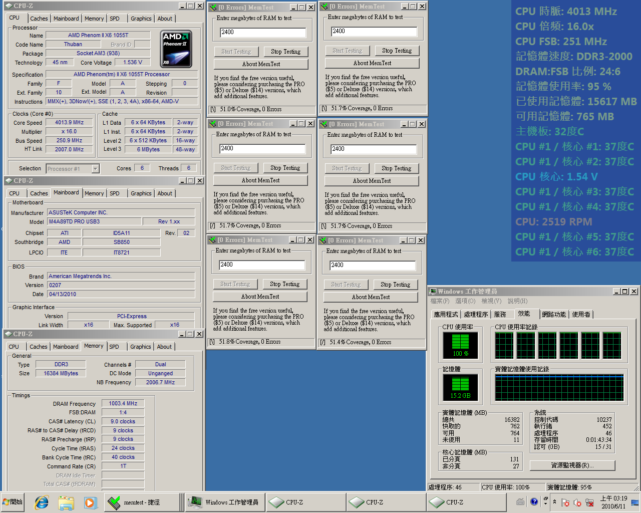Click the Task Manager title bar icon
The height and width of the screenshot is (513, 641).
[433, 292]
